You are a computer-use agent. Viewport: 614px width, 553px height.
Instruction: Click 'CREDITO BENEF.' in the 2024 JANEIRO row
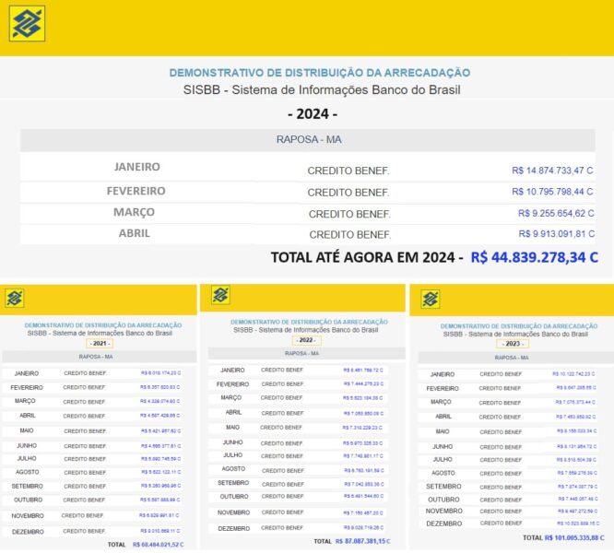348,171
